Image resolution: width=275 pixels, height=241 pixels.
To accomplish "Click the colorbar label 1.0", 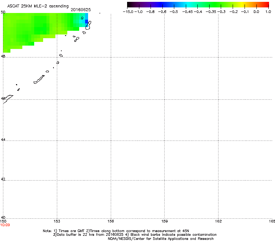I will pos(268,12).
